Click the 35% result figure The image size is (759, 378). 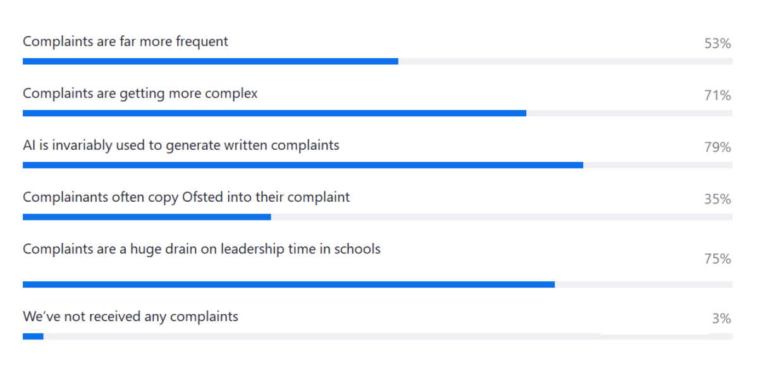click(717, 199)
